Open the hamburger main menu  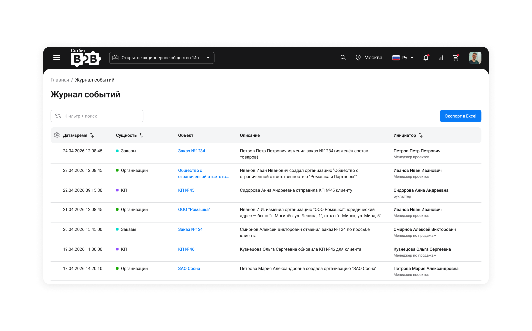point(57,58)
